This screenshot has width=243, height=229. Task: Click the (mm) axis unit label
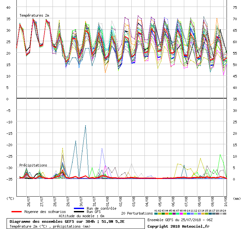237,199
